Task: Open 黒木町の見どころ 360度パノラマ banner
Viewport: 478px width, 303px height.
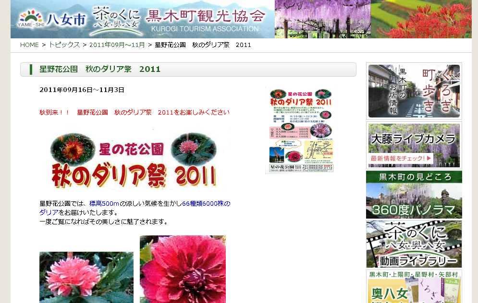Action: pos(414,195)
